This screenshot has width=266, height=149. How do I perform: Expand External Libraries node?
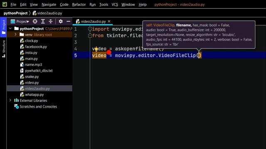tap(10, 100)
